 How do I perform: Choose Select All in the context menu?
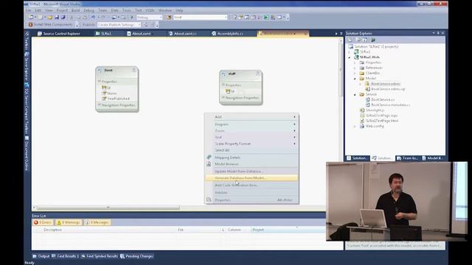pyautogui.click(x=251, y=150)
